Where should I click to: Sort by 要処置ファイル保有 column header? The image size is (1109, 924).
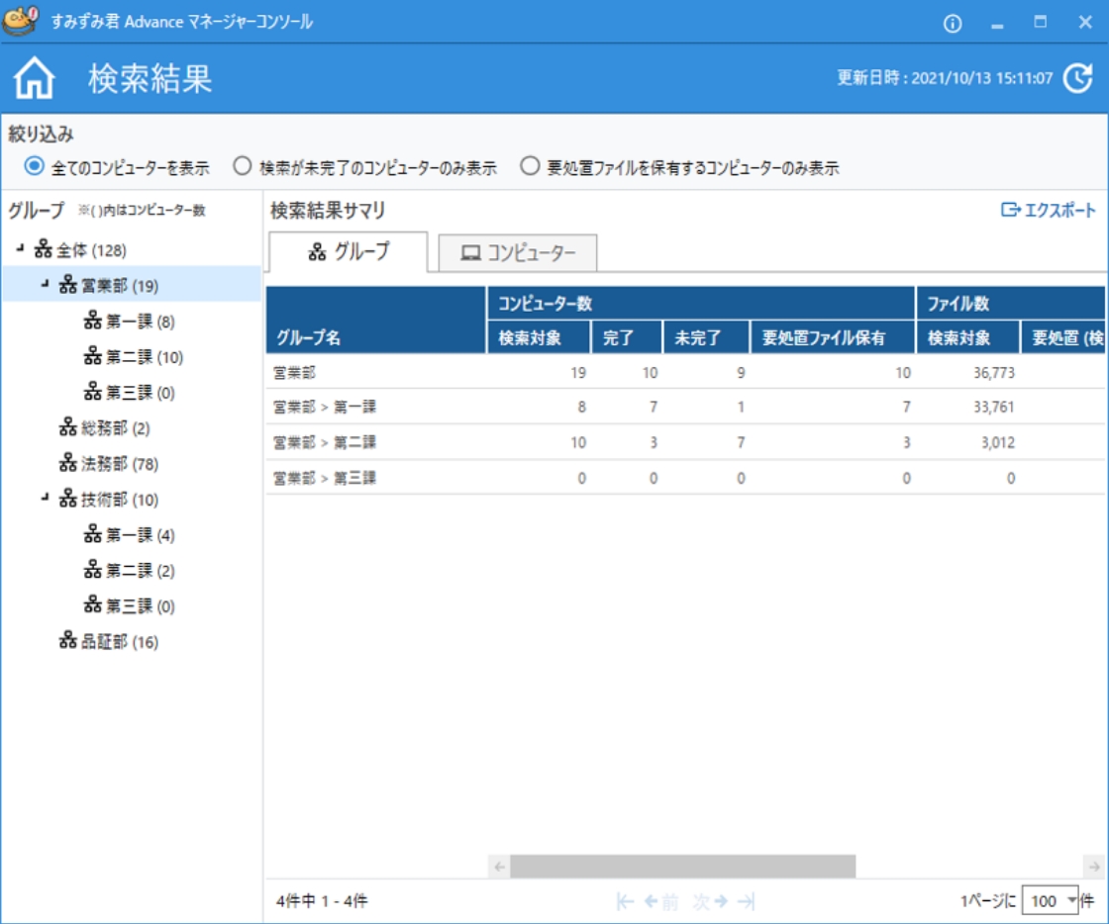(x=833, y=337)
